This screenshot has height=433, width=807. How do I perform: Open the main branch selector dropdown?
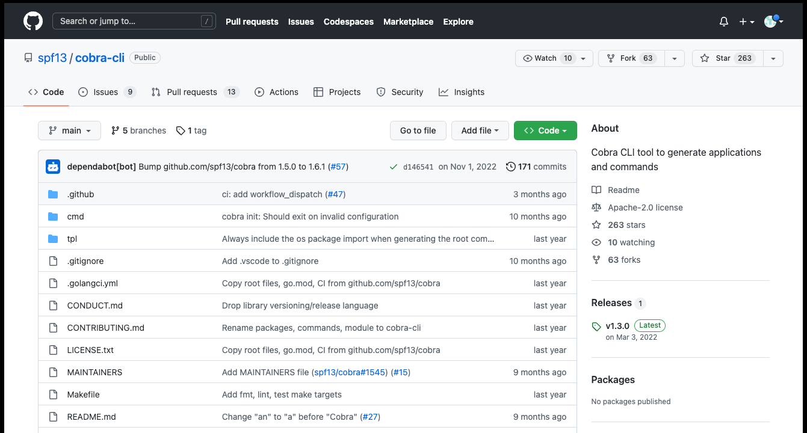tap(69, 131)
